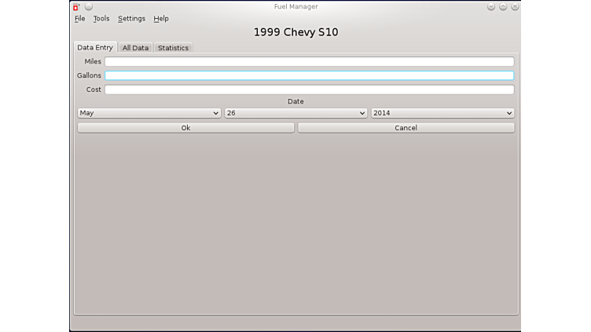
Task: Switch to the Statistics tab
Action: point(173,48)
